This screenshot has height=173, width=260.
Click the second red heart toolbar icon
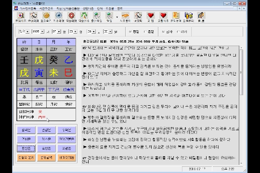click(163, 15)
